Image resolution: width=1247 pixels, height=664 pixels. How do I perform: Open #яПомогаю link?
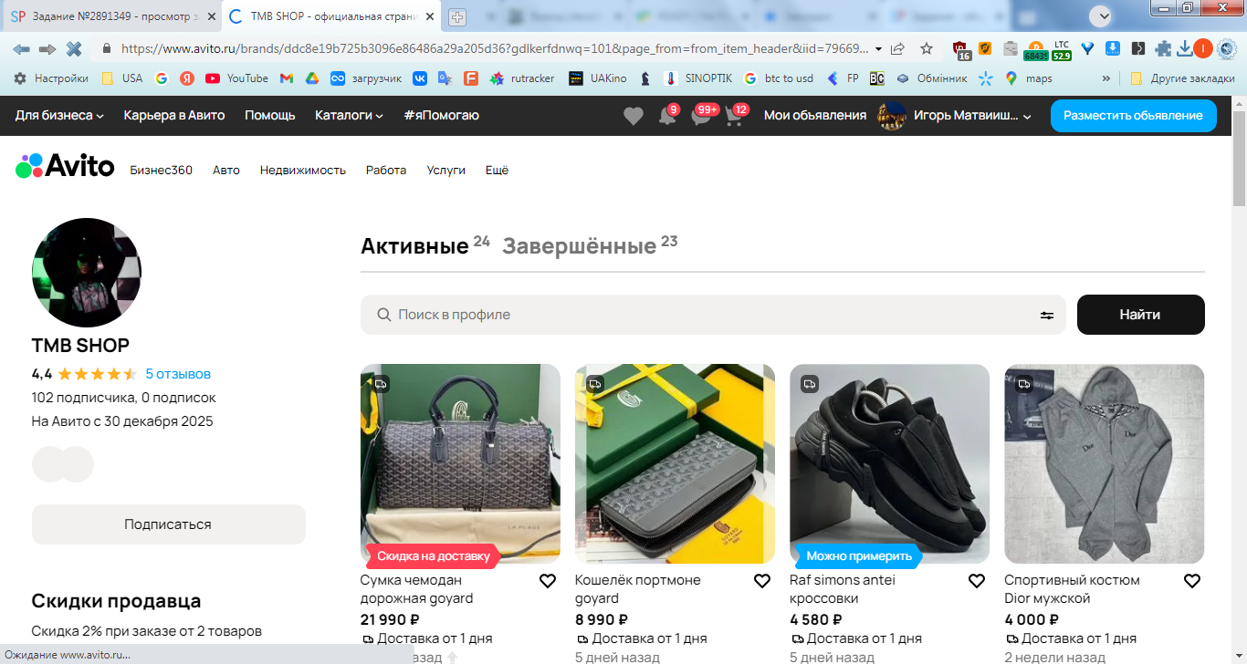coord(441,116)
